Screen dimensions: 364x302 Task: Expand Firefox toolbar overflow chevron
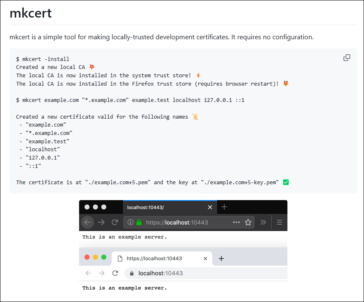pos(263,222)
